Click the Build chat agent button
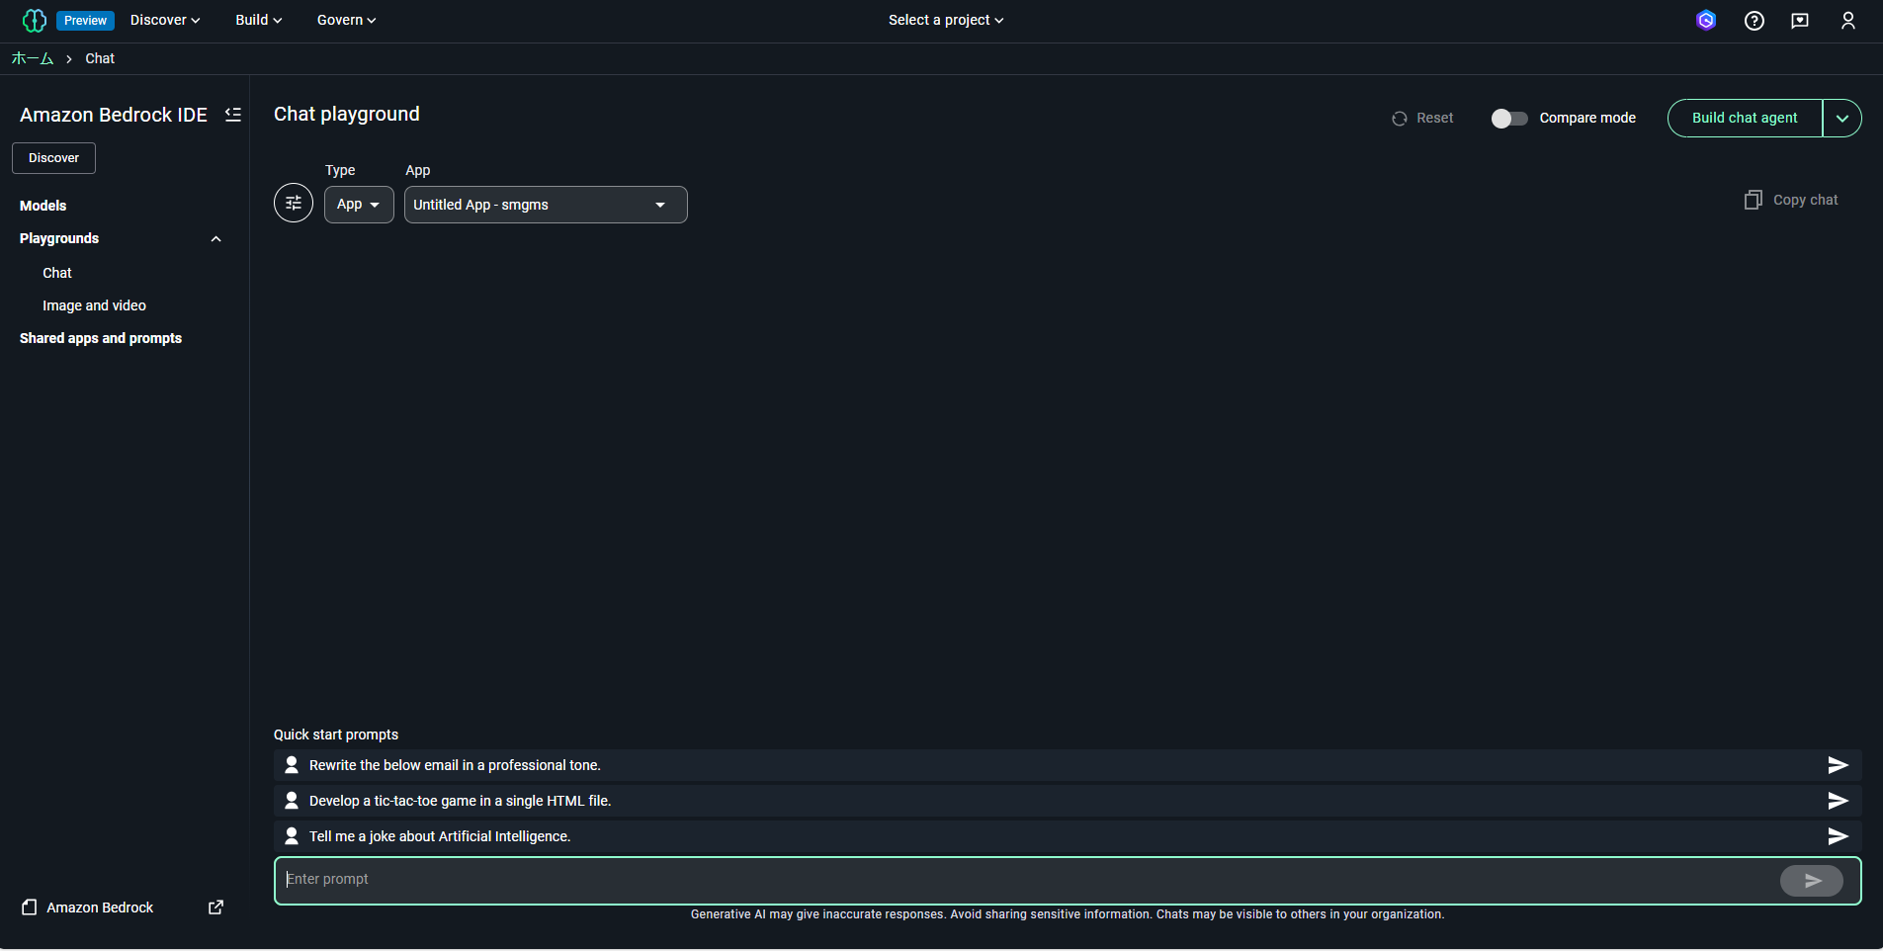 pyautogui.click(x=1745, y=119)
